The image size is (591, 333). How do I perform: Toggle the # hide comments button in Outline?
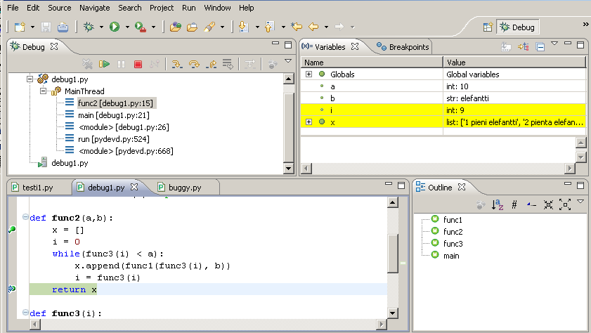[514, 204]
